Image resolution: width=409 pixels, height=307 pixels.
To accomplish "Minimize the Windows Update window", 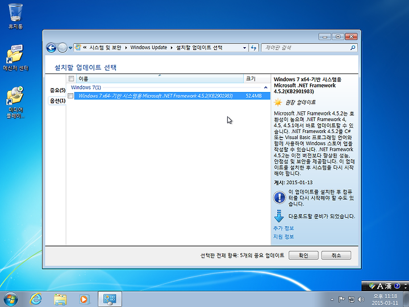I will click(x=325, y=36).
